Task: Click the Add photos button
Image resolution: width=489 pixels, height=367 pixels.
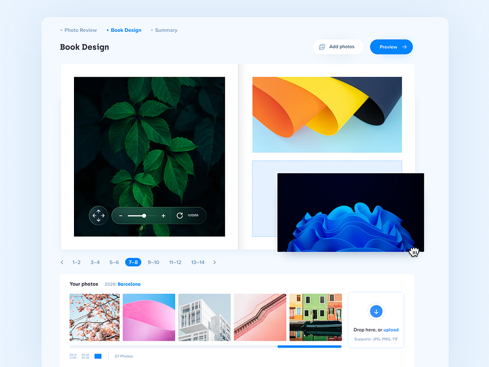Action: tap(338, 46)
